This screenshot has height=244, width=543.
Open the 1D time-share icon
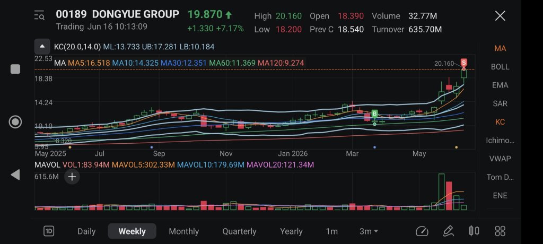[x=49, y=231]
